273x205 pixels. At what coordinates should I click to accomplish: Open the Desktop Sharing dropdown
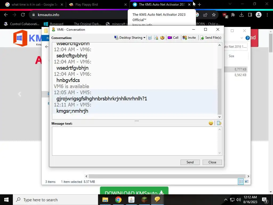[x=130, y=38]
